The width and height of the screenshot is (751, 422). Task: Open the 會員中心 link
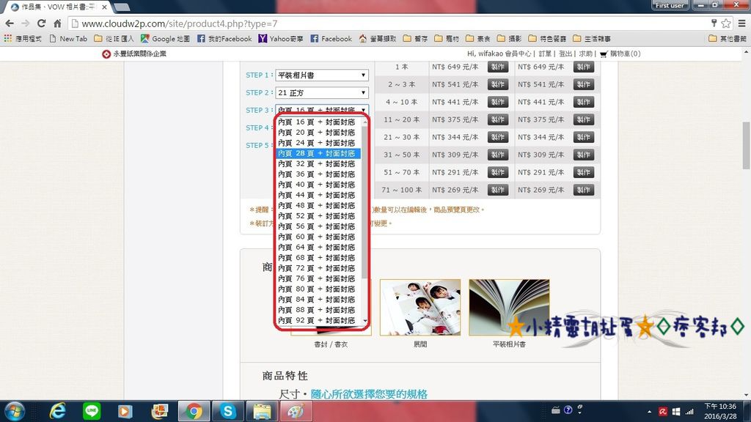518,53
